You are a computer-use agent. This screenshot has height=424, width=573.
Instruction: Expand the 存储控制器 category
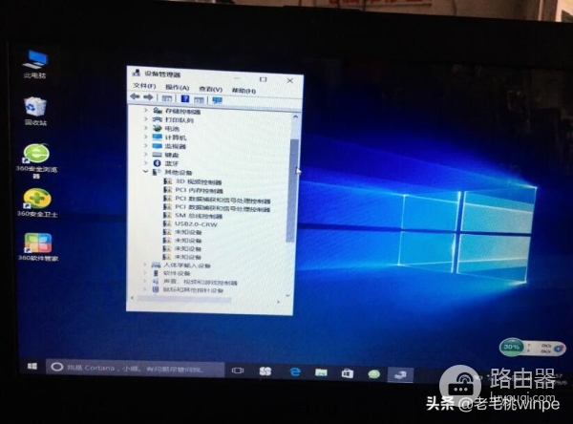pos(146,111)
